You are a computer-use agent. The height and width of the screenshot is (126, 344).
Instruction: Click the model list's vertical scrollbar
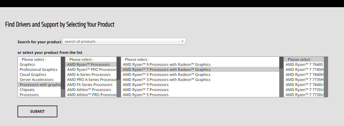coord(326,77)
